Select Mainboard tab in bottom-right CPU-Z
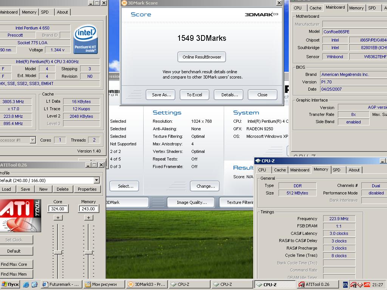Viewport: 387px width, 290px height. (x=300, y=170)
